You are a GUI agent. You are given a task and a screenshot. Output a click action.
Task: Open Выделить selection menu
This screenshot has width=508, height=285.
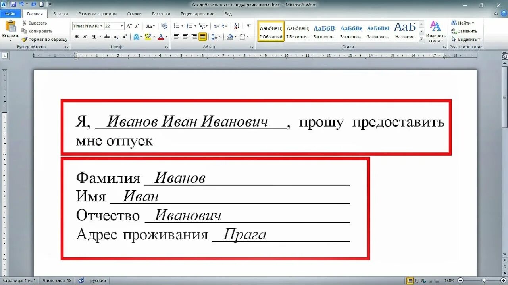(466, 40)
